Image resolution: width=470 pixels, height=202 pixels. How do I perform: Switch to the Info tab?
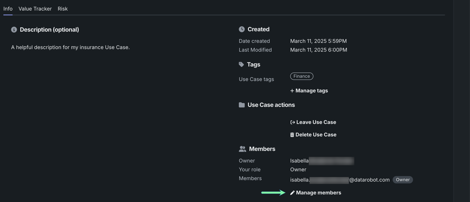[x=8, y=9]
